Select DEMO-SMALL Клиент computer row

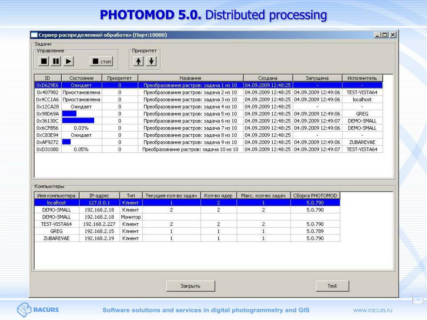(x=187, y=210)
